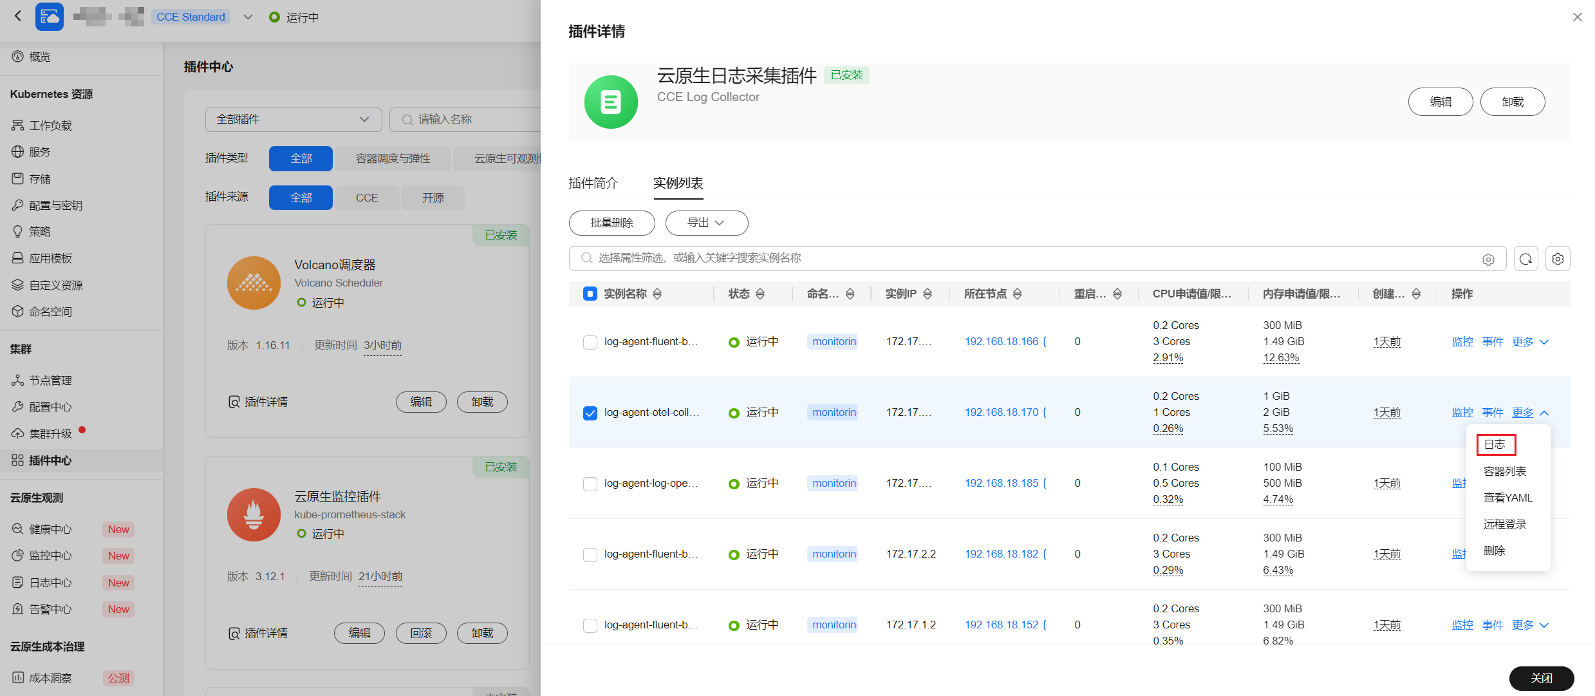
Task: Sort by 所在节点 column sort icon
Action: tap(1018, 294)
